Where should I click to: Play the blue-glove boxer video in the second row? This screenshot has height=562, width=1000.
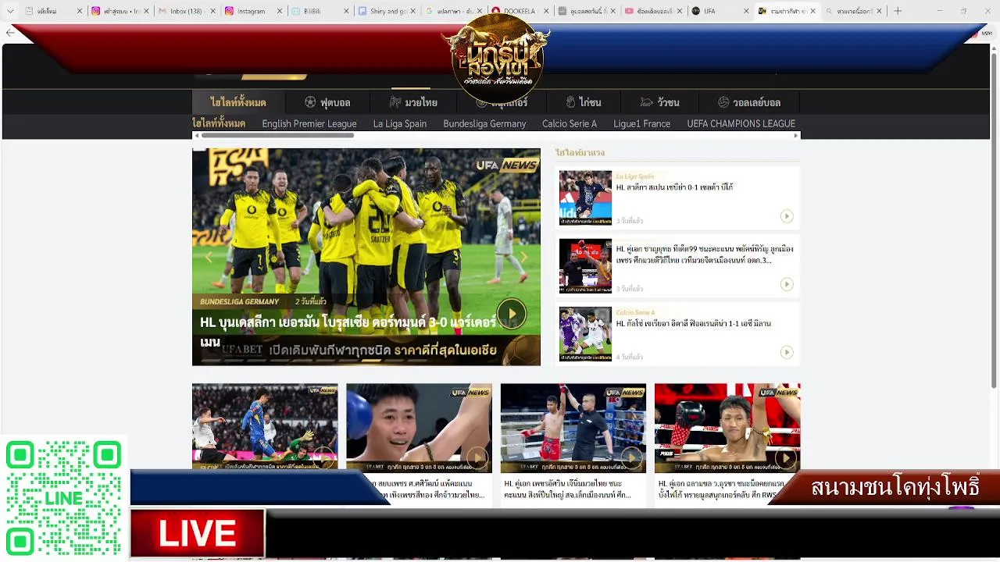click(477, 457)
